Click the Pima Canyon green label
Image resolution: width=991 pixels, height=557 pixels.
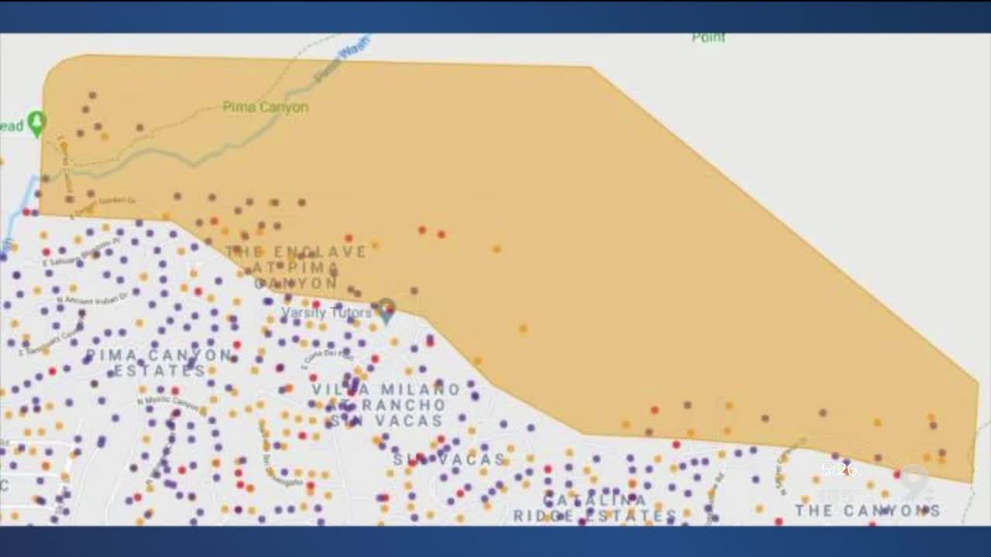(266, 108)
